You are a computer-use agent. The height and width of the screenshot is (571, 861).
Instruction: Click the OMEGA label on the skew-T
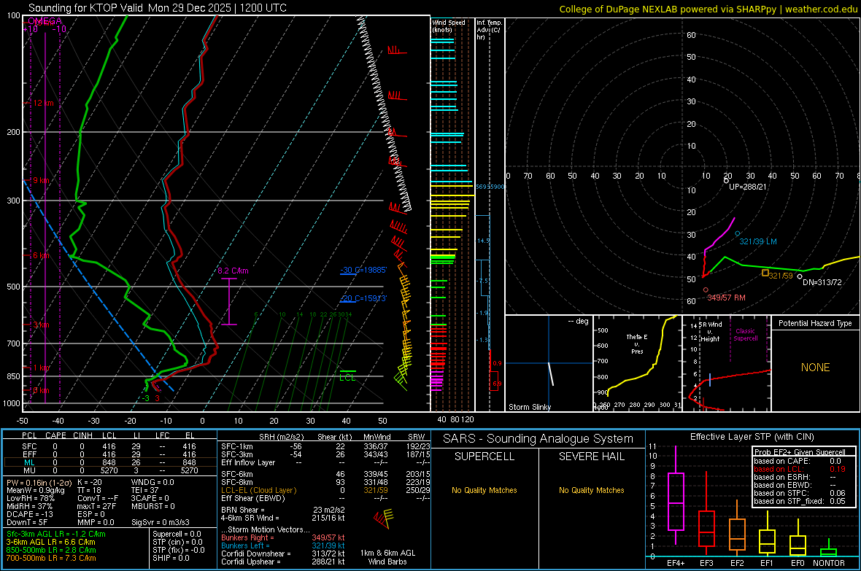[x=45, y=21]
